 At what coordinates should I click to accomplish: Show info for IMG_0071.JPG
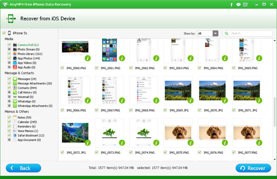point(259,101)
